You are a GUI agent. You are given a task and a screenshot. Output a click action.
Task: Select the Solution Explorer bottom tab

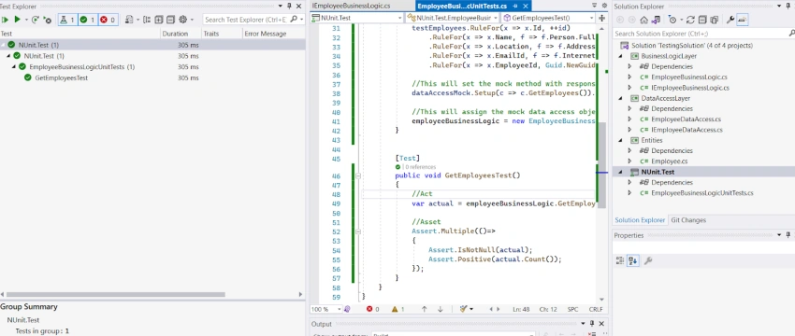(x=640, y=220)
